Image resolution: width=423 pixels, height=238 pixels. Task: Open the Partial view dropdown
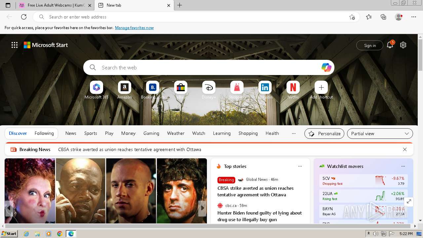(380, 134)
